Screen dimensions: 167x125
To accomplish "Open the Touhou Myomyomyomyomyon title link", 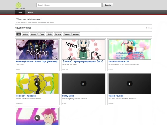I will click(x=83, y=62).
